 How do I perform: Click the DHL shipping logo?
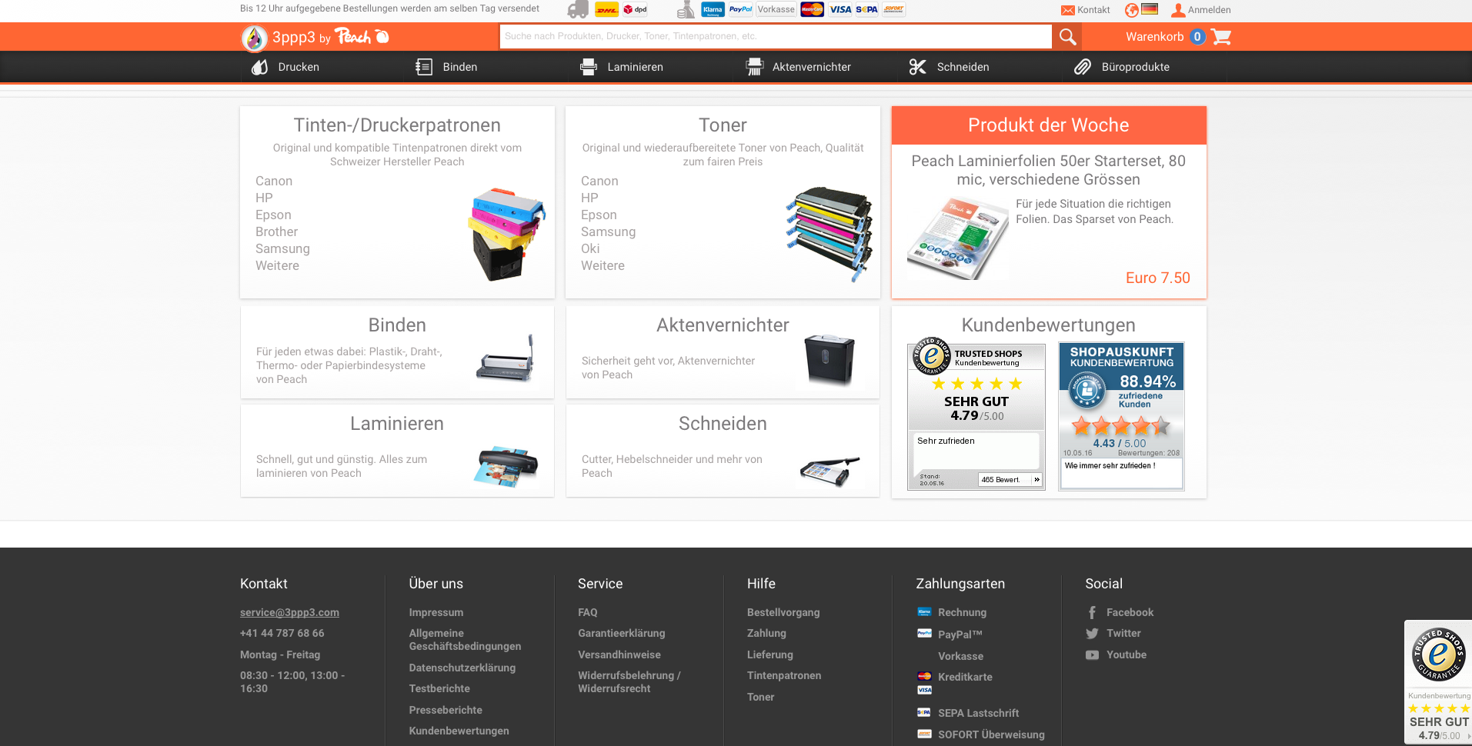point(606,9)
